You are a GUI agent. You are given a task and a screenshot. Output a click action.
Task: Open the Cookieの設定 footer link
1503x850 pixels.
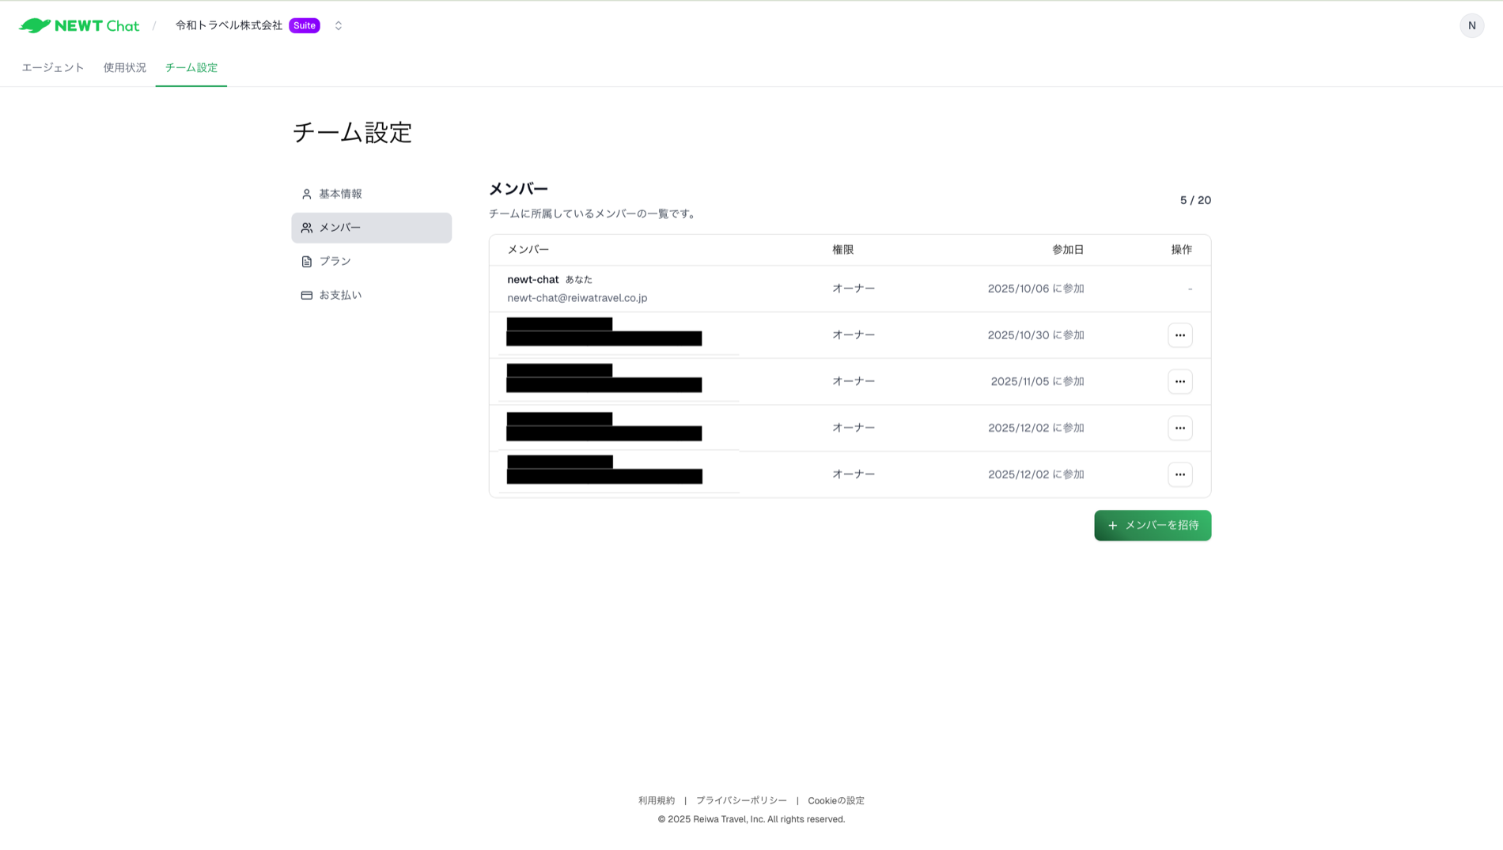[x=835, y=800]
